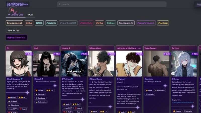Viewport: 201px width, 113px height.
Task: Click the Horror tag on Number 9's card
Action: tap(78, 112)
